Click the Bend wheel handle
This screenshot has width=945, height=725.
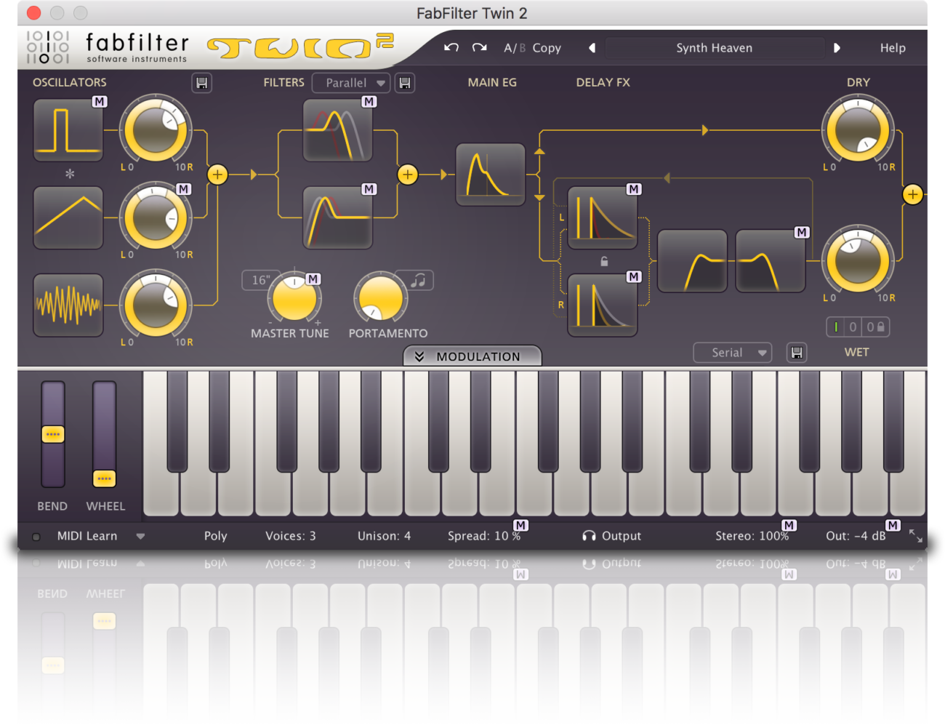pyautogui.click(x=52, y=434)
